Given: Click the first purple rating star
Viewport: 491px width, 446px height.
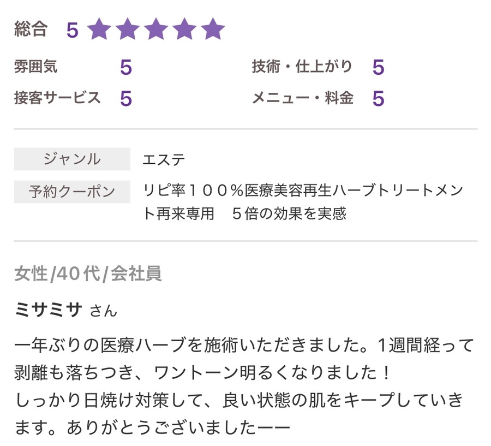Looking at the screenshot, I should tap(99, 29).
